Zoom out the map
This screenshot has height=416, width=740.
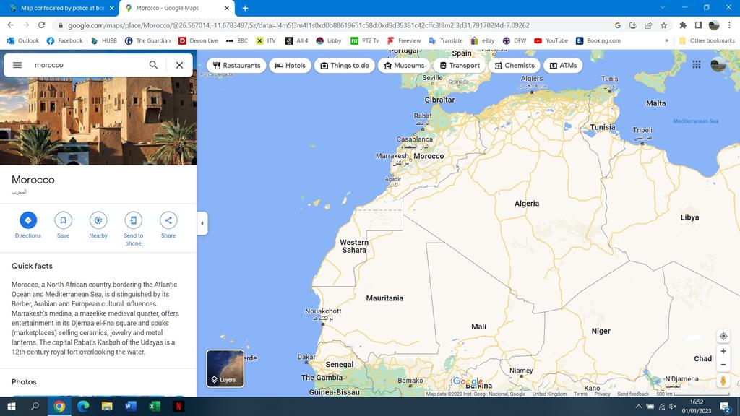tap(723, 365)
